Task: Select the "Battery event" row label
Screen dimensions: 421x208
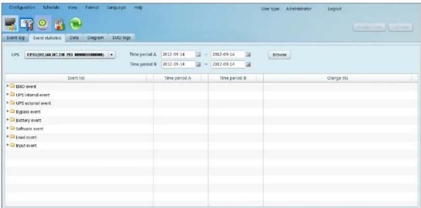Action: [28, 120]
